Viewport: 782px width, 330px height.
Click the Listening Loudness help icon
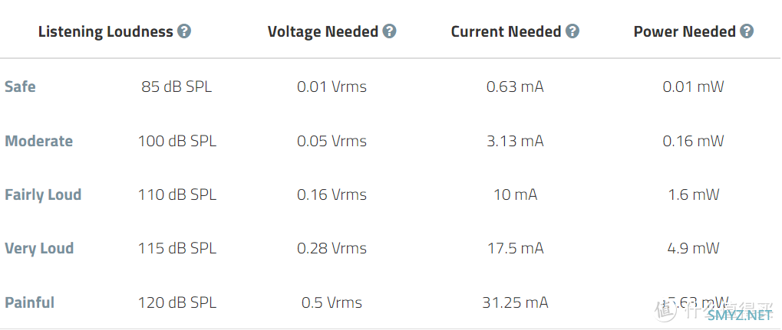coord(184,32)
